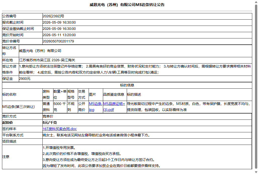Click the 竞价方式 label
Image resolution: width=258 pixels, height=174 pixels.
(9, 116)
